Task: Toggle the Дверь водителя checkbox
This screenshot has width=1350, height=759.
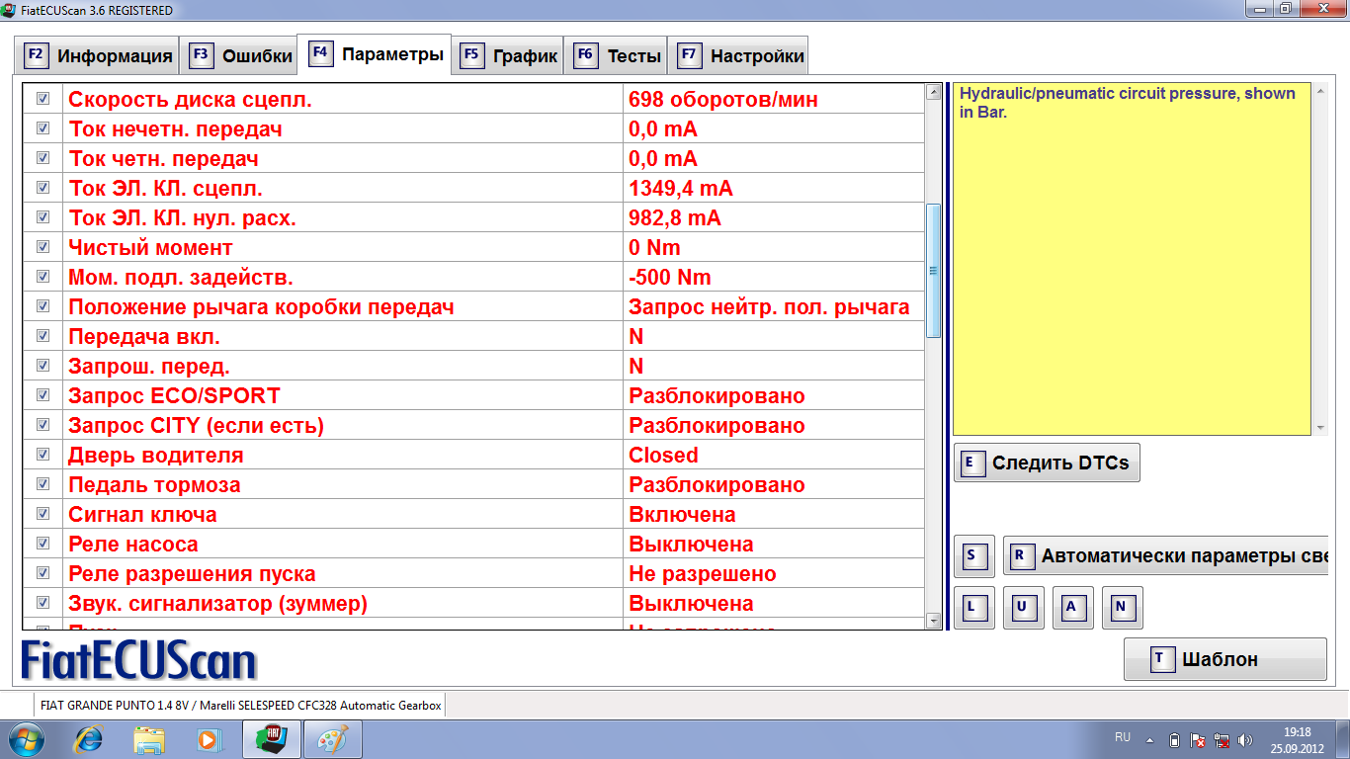Action: (43, 455)
